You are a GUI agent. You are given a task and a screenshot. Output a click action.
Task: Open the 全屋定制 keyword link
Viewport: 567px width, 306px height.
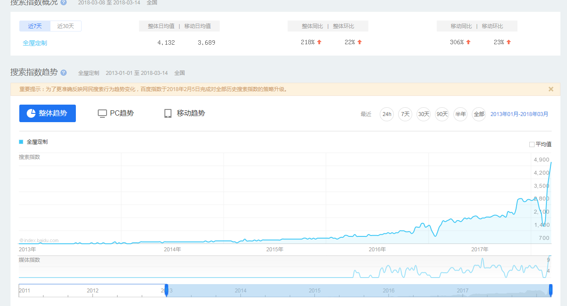point(35,43)
